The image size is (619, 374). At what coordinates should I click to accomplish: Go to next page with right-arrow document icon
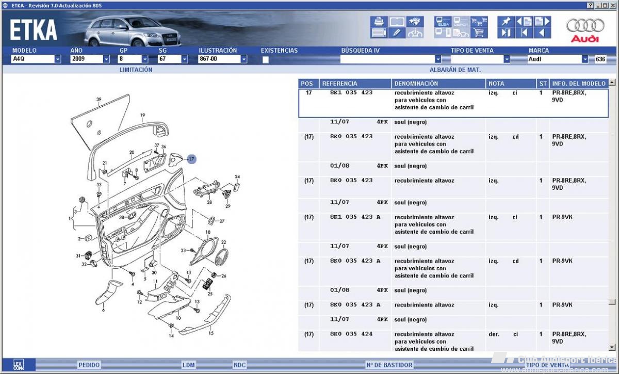542,22
